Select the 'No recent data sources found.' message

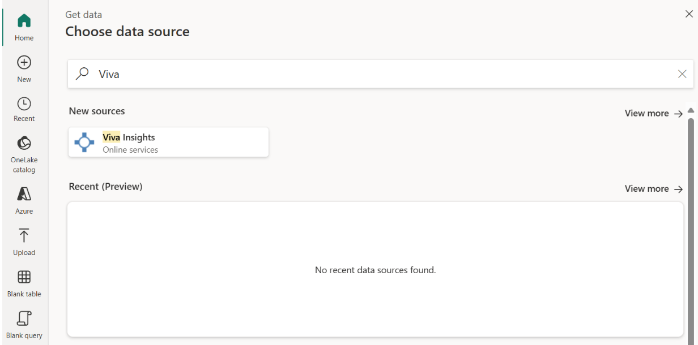point(375,270)
